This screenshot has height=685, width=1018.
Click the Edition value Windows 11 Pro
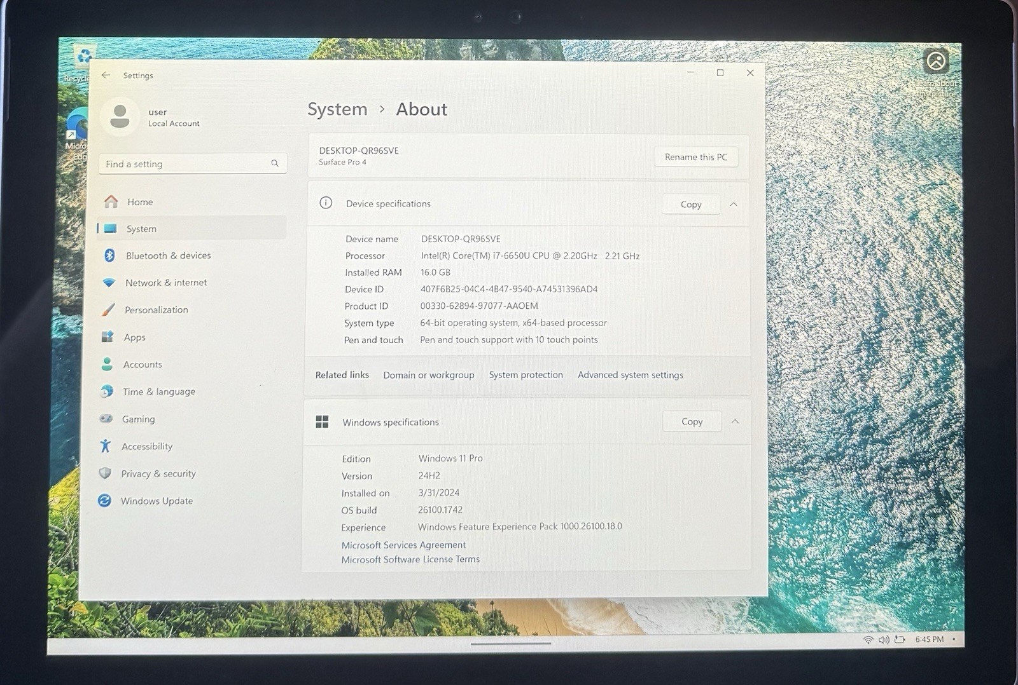point(450,458)
